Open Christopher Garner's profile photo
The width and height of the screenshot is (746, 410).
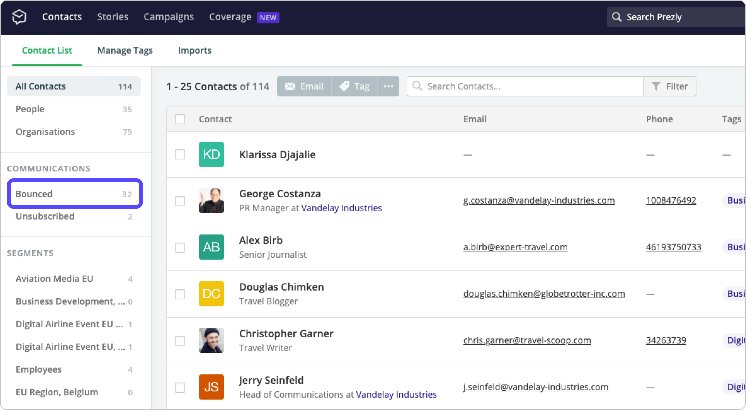click(x=211, y=340)
